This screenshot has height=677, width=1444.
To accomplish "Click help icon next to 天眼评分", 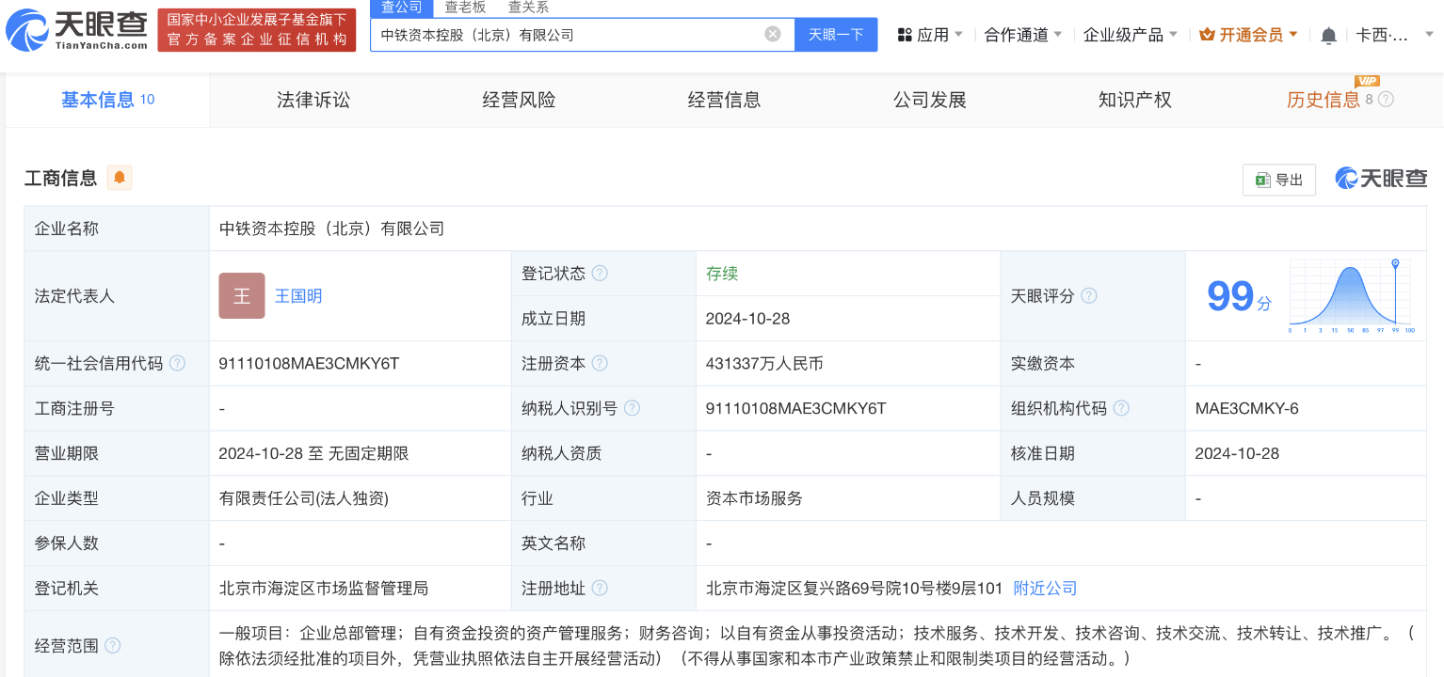I will click(1088, 296).
